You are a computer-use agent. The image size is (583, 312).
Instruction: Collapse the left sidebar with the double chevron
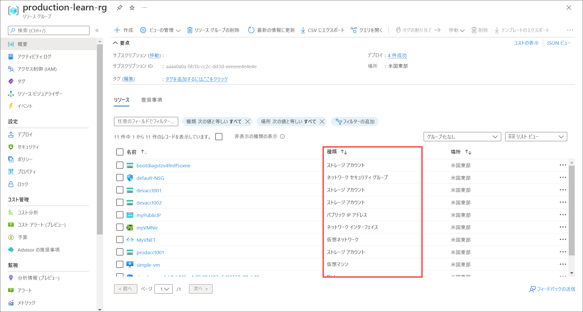97,30
